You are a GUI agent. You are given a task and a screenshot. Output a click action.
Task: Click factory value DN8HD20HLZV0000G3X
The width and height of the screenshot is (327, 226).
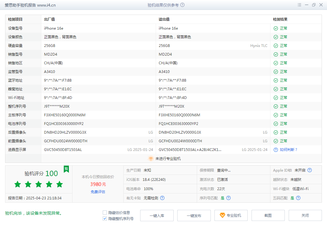[x=65, y=132]
